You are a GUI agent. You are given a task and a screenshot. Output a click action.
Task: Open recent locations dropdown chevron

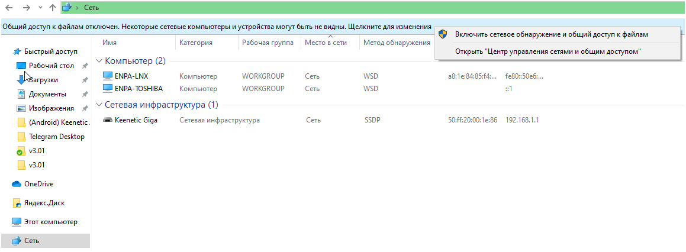pyautogui.click(x=40, y=8)
